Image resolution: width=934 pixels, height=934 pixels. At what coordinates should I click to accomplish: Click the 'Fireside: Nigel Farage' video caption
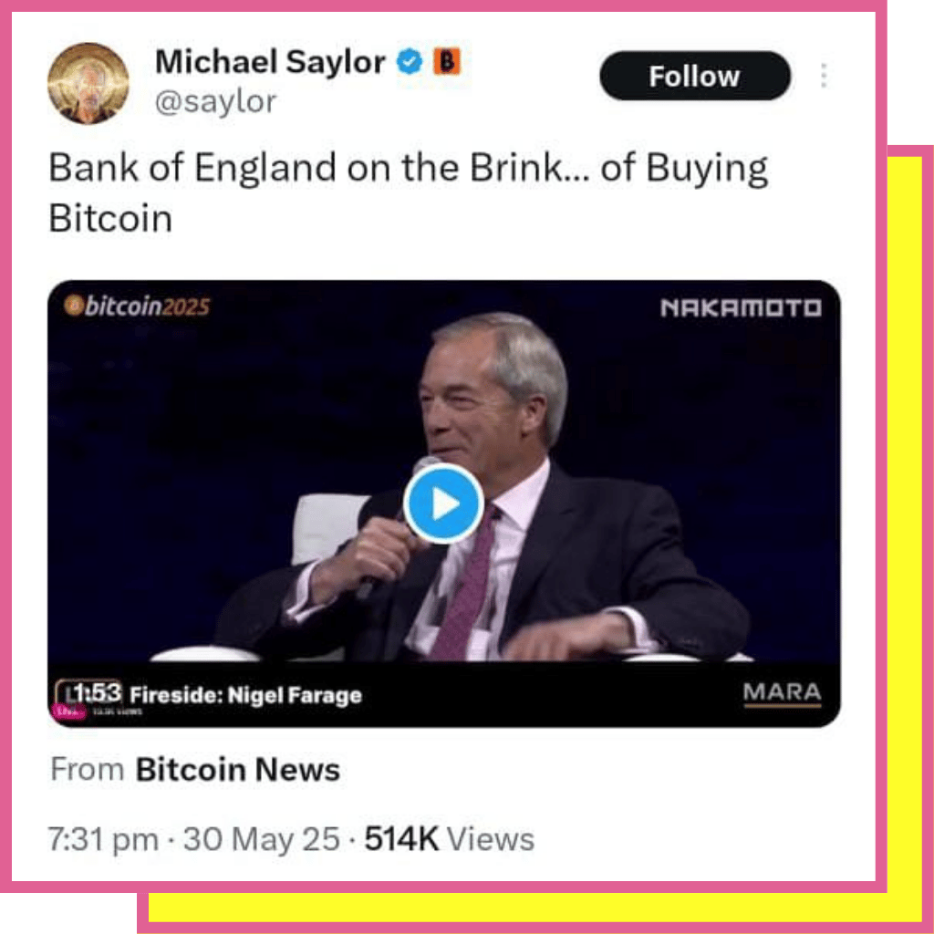coord(246,695)
